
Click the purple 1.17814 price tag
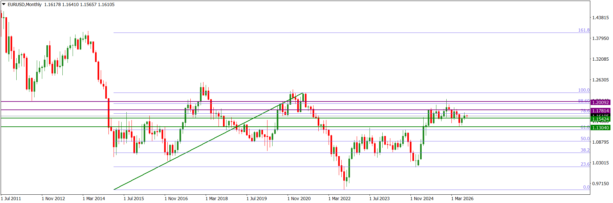[x=600, y=111]
